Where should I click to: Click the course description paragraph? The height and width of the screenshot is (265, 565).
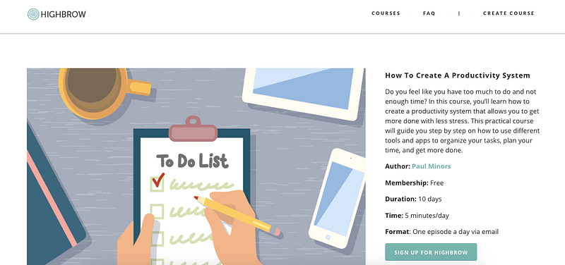coord(463,121)
